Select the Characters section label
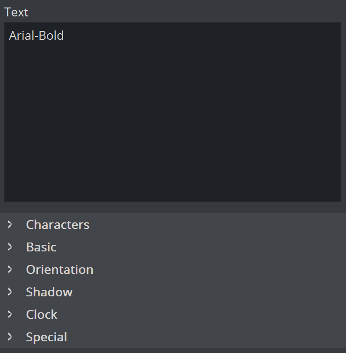The width and height of the screenshot is (346, 353). pyautogui.click(x=58, y=225)
